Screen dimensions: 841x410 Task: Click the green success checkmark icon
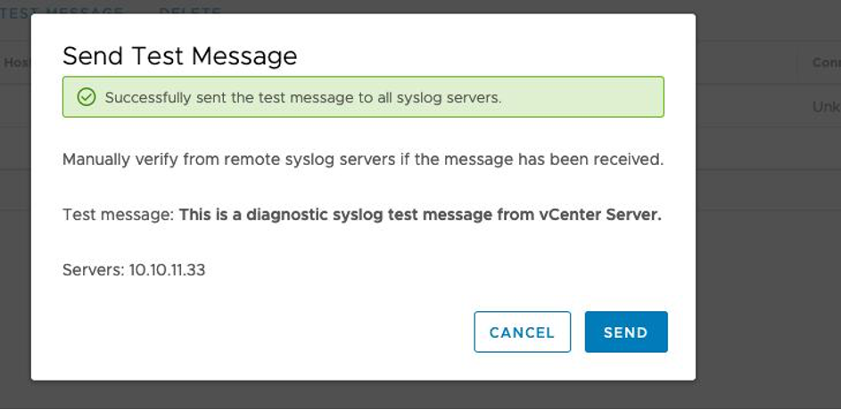[x=87, y=97]
